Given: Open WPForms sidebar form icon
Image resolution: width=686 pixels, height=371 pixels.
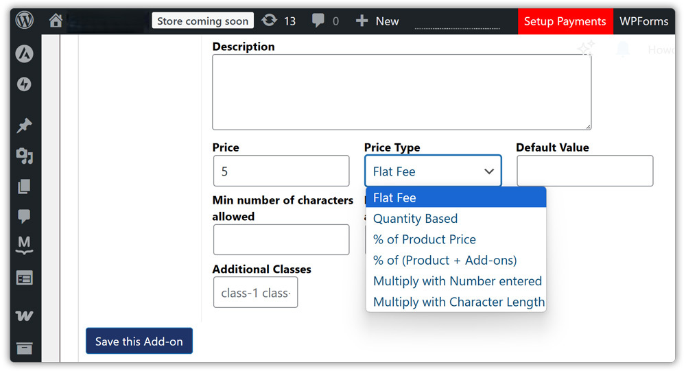Looking at the screenshot, I should point(25,278).
